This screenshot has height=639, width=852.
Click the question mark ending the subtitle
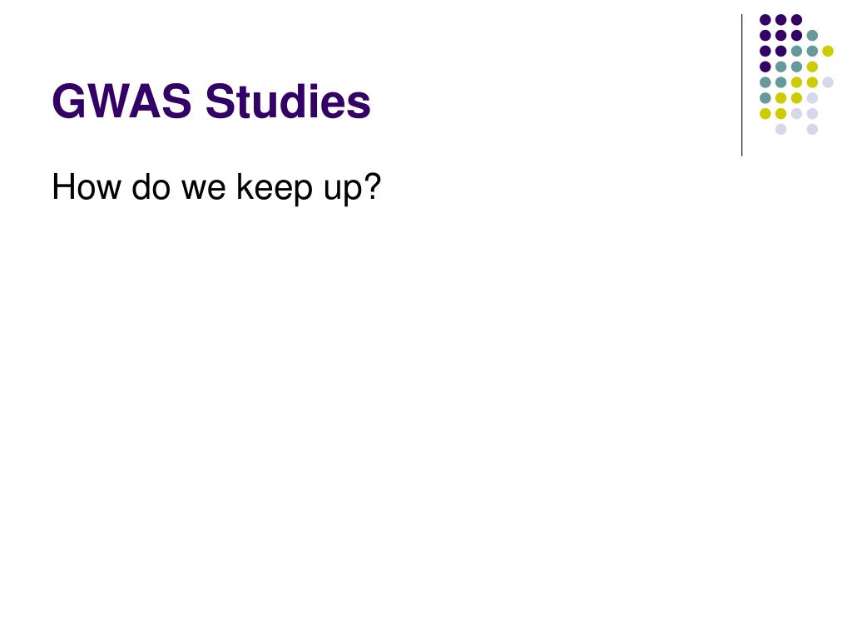373,186
